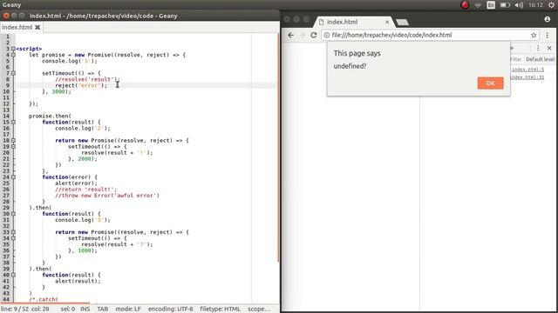The image size is (558, 313).
Task: Click the mode: LF status entry
Action: 128,310
